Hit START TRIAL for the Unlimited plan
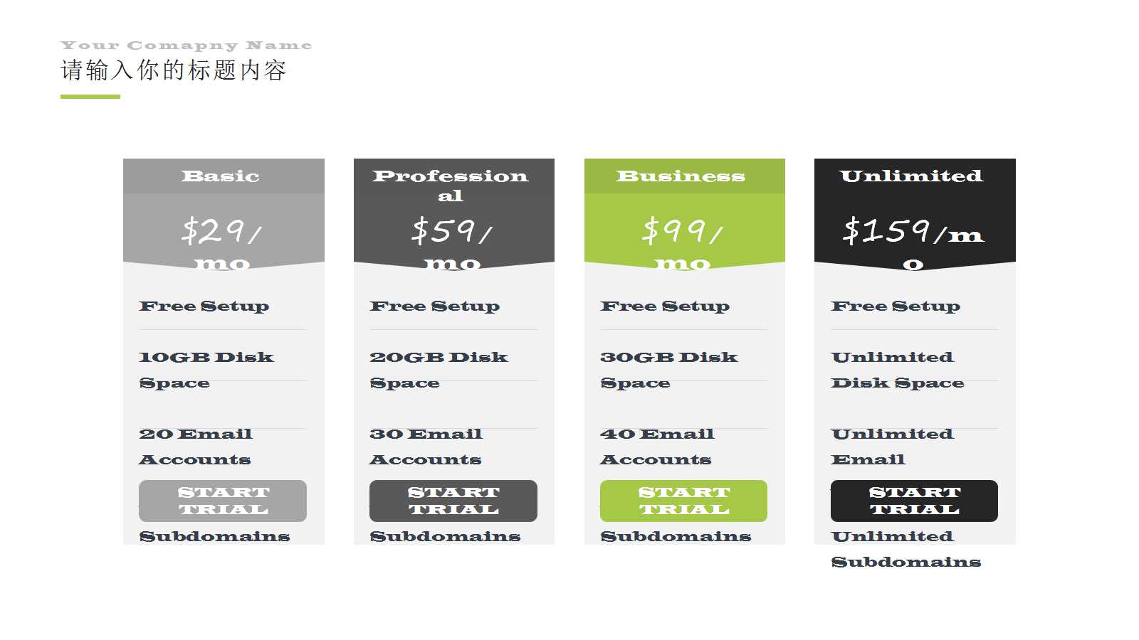Image resolution: width=1139 pixels, height=640 pixels. [914, 501]
